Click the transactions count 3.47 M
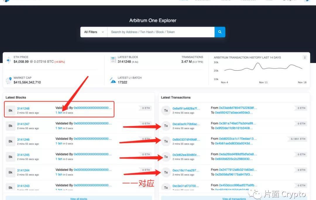The height and width of the screenshot is (200, 316). tap(186, 62)
